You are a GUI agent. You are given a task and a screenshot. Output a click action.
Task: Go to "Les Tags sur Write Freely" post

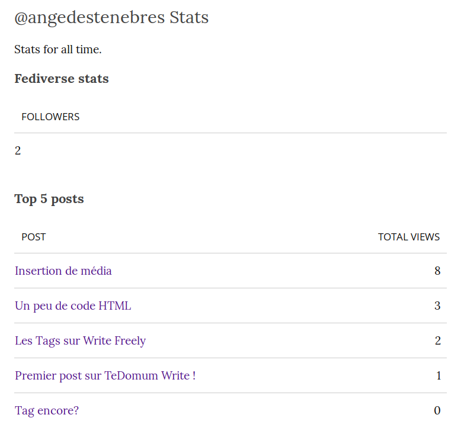(x=80, y=341)
